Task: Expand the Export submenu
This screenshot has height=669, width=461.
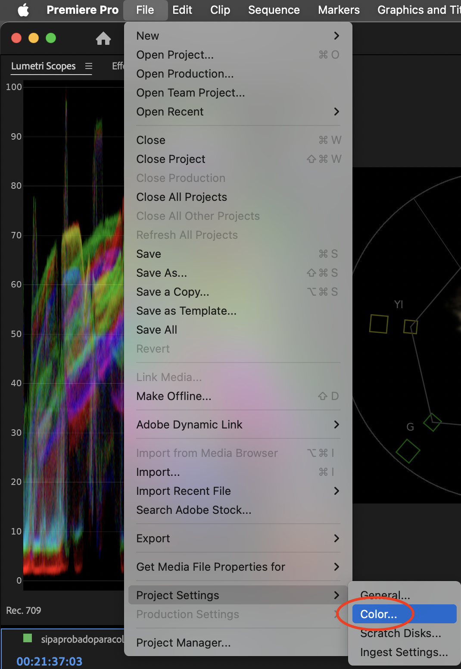Action: pyautogui.click(x=238, y=538)
